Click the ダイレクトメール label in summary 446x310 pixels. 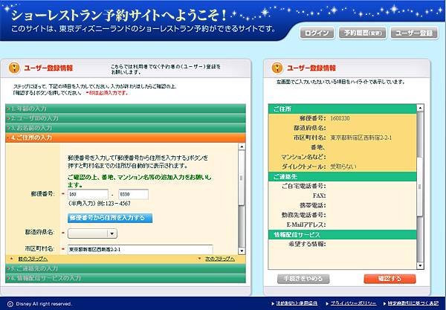304,167
